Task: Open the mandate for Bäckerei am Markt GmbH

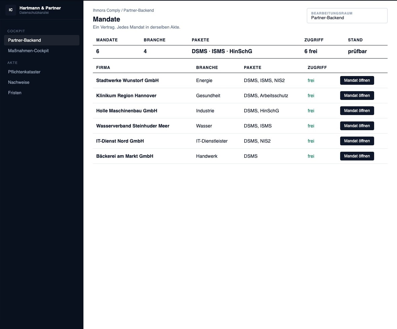Action: point(357,156)
